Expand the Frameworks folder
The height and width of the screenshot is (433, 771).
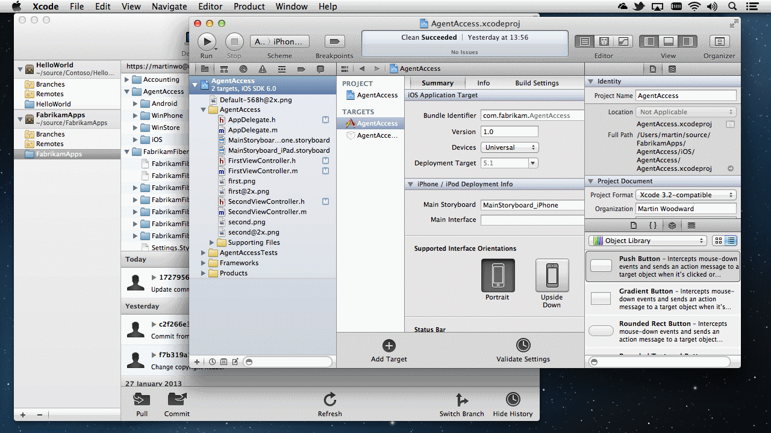pos(204,263)
